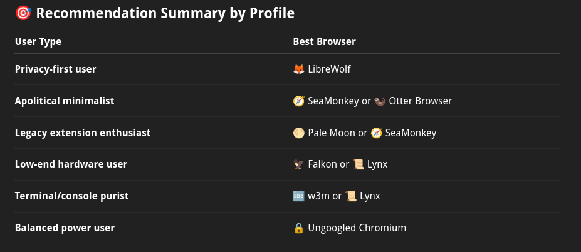Screen dimensions: 581x252
Task: Click the full moon icon beside Pale Moon
Action: click(x=299, y=133)
